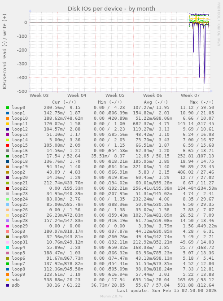Viewport: 223px width, 301px height.
Task: Click sdb Max value '531.88 /112.64'
Action: 196,285
